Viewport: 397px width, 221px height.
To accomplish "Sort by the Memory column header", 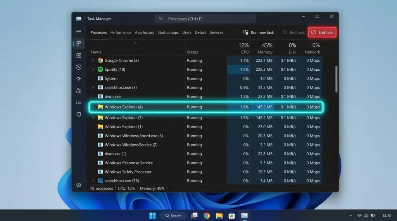I will [263, 48].
